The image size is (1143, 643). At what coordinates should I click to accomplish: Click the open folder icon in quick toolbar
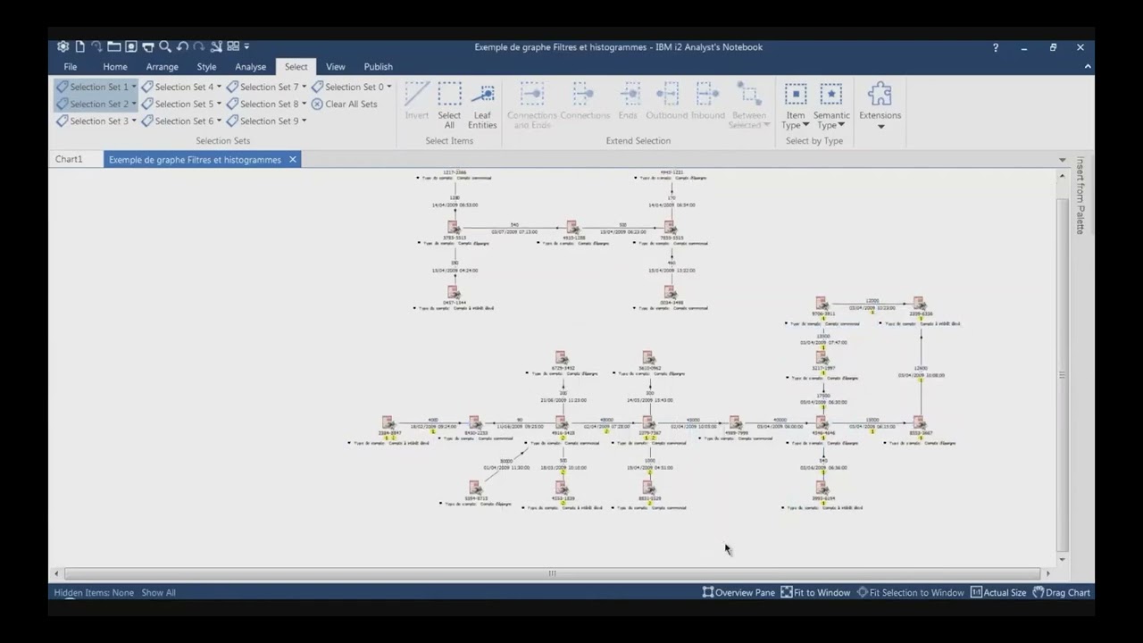[x=114, y=46]
